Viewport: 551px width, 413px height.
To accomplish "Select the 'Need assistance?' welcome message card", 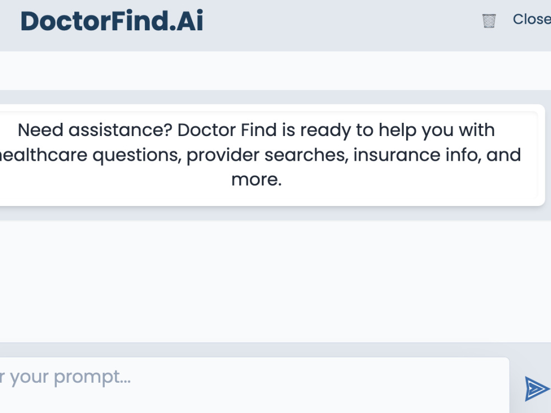I will click(272, 155).
